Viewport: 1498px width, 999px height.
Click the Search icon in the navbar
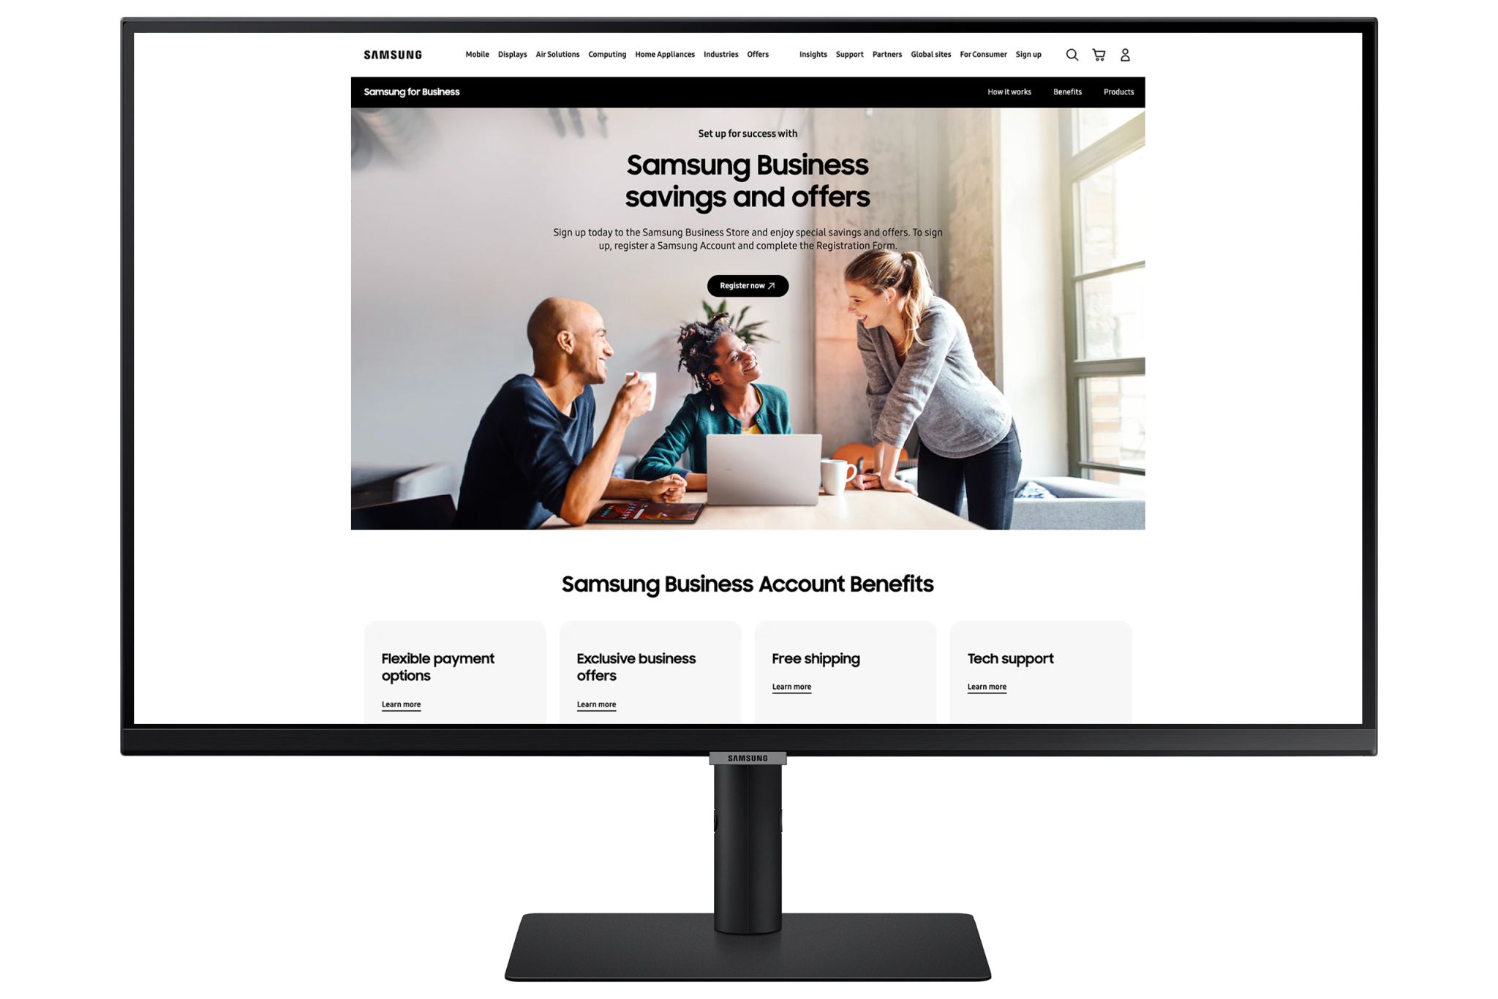[1071, 53]
